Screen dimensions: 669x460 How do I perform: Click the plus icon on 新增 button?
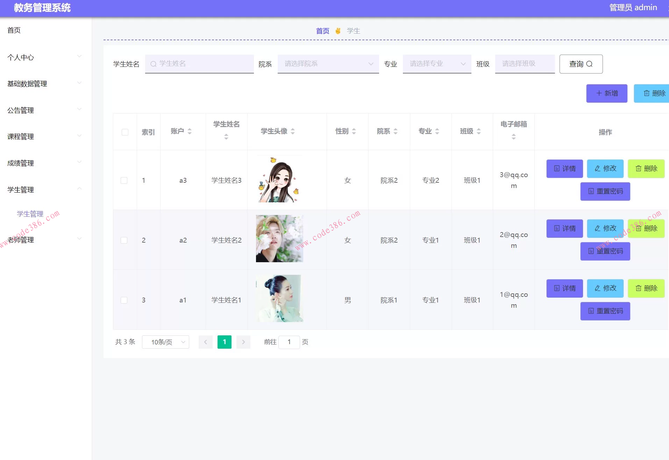(x=599, y=93)
